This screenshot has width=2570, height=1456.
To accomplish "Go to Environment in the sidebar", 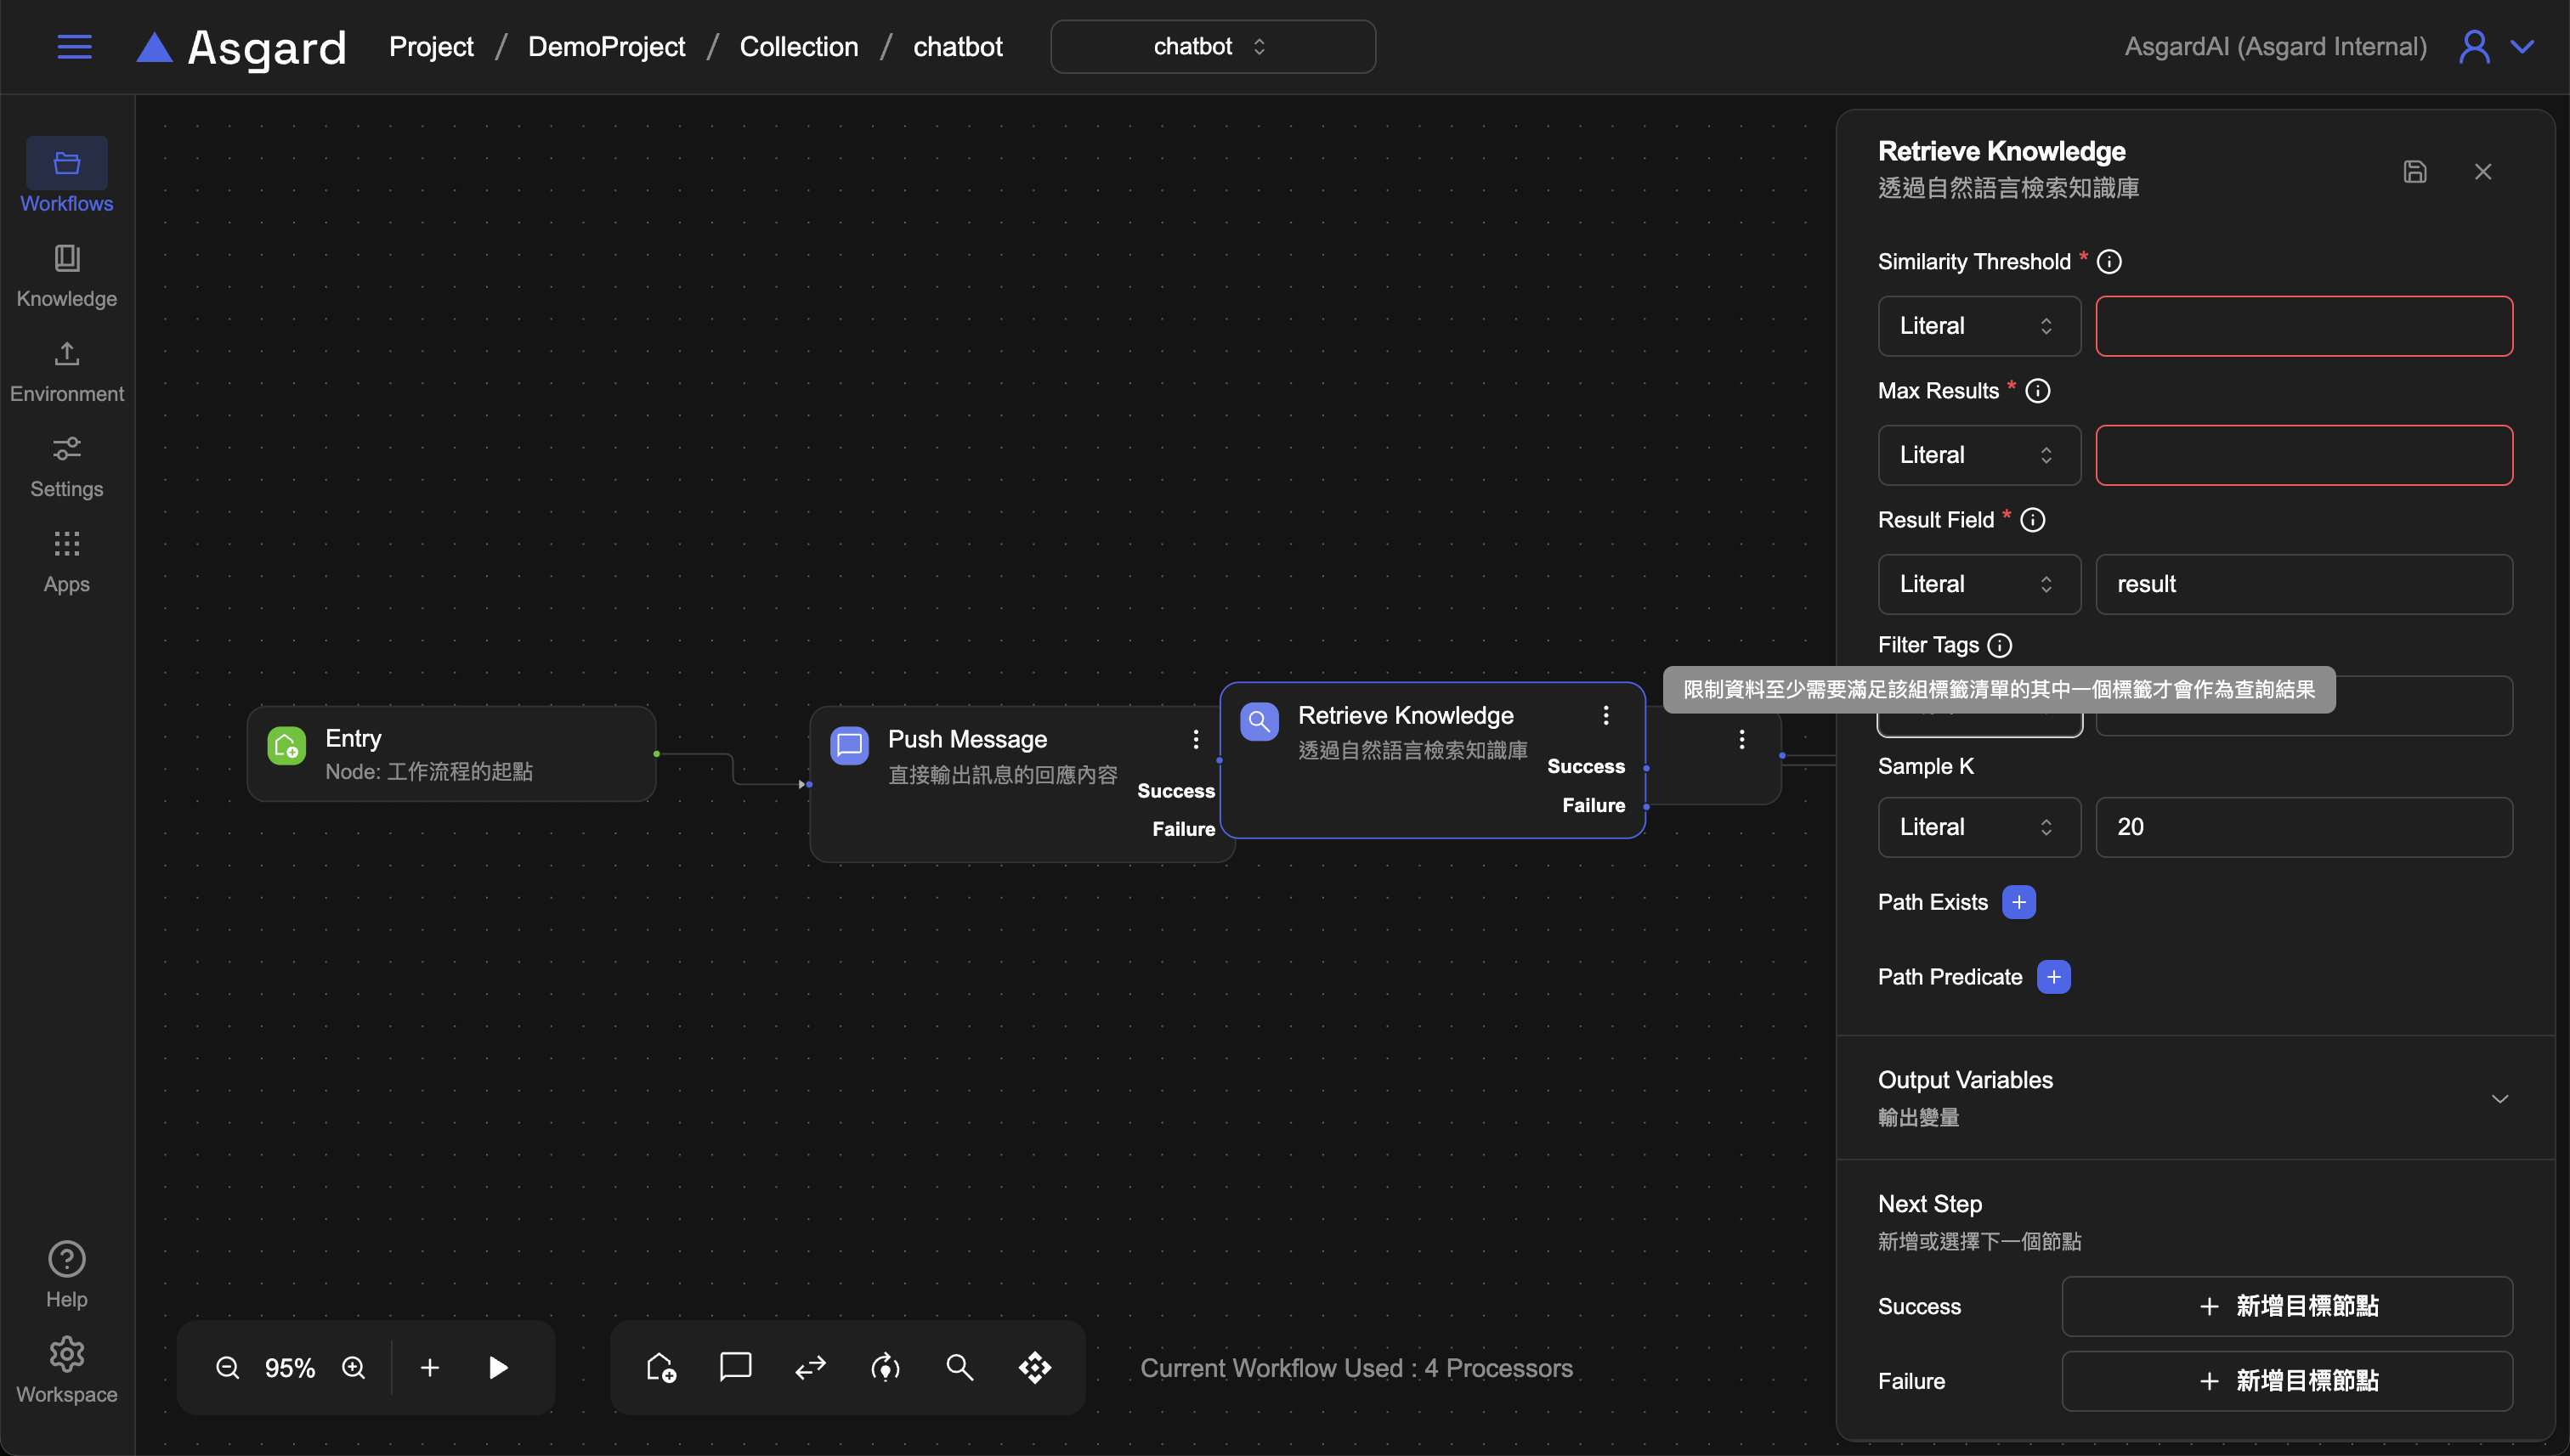I will tap(67, 370).
